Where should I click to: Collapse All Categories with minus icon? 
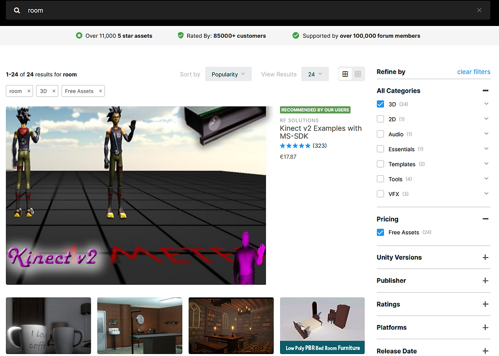coord(485,91)
